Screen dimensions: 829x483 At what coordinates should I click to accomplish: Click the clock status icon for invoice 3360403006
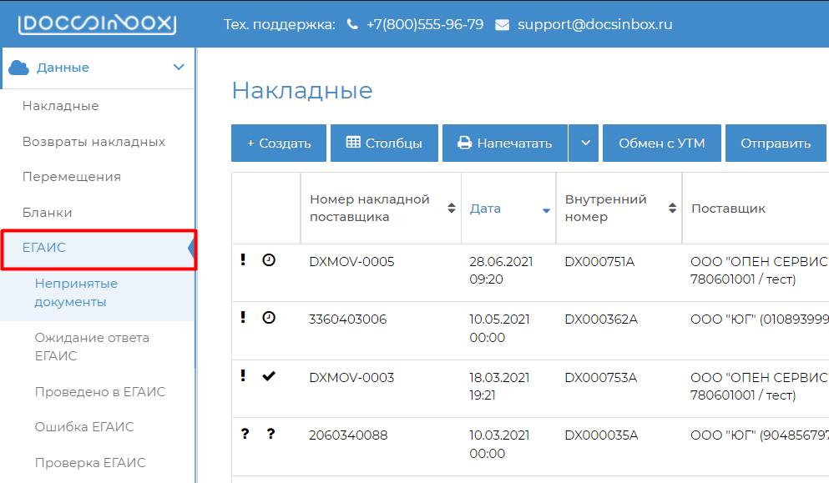(x=268, y=318)
